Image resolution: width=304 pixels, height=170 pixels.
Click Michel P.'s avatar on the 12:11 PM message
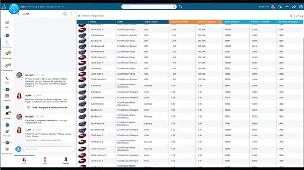19,75
